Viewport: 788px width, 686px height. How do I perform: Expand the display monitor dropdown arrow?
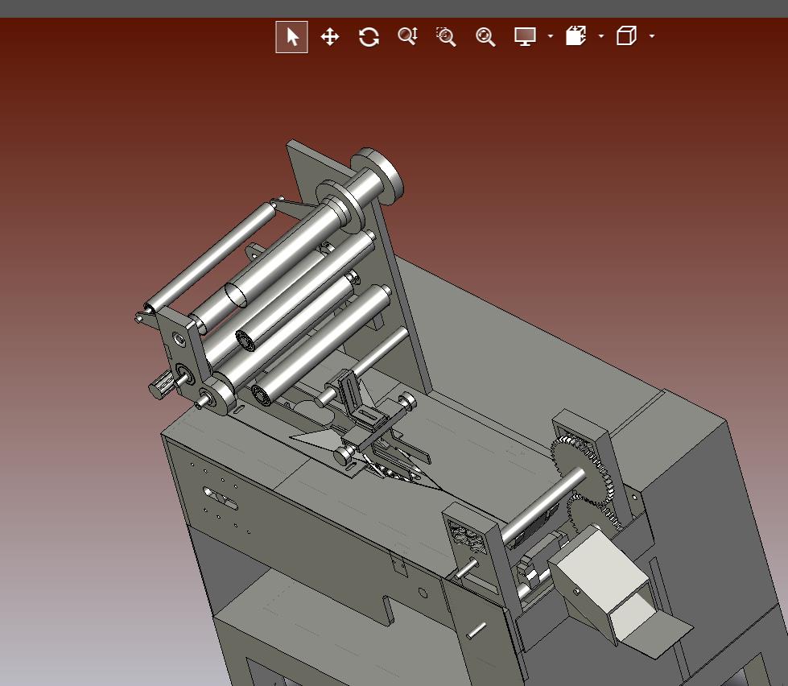coord(551,36)
